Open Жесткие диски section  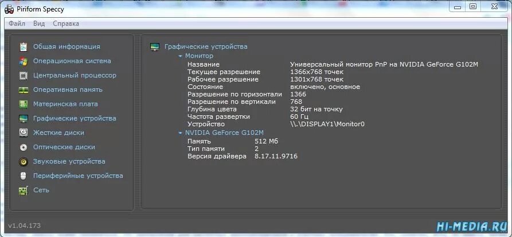pos(59,133)
